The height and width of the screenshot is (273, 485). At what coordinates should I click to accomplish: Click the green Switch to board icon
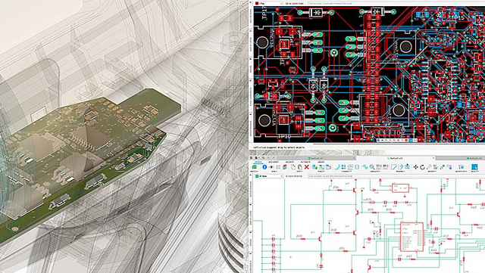click(x=255, y=167)
